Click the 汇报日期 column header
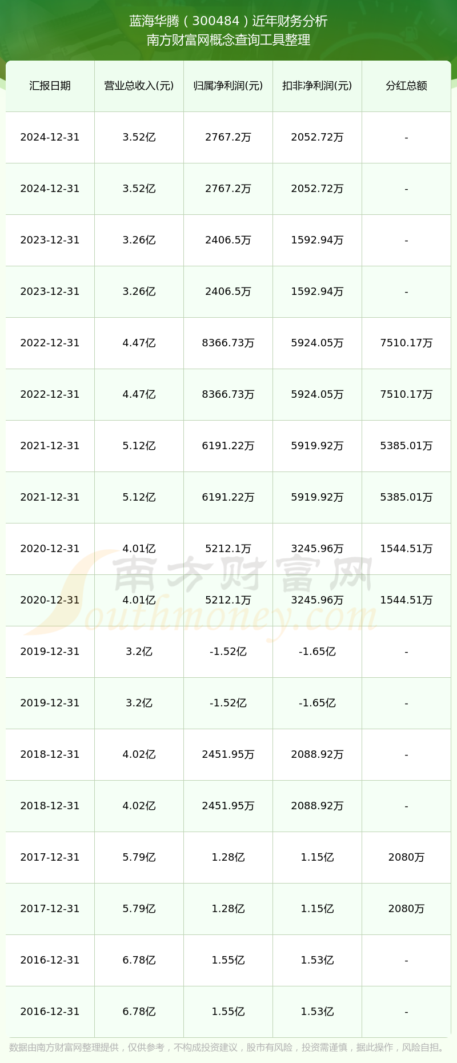Screen dimensions: 457x1063 (x=50, y=86)
